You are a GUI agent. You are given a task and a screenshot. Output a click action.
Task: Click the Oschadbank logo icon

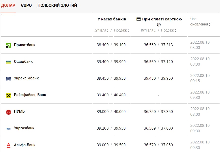tap(9, 62)
